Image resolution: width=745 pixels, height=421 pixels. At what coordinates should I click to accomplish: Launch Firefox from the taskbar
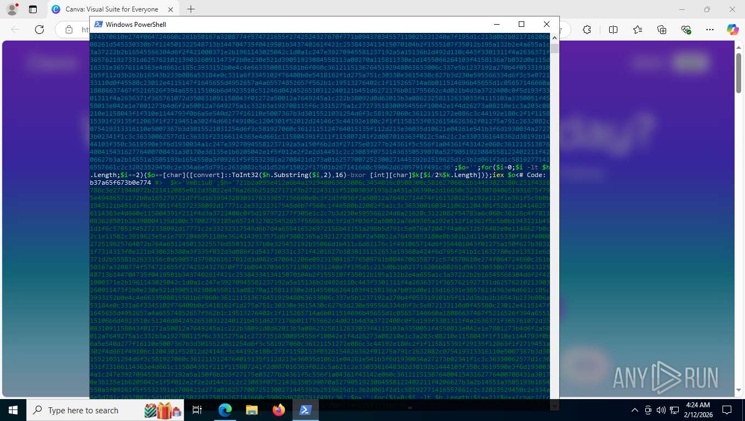pyautogui.click(x=279, y=410)
